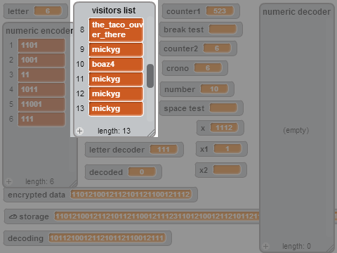Click numeric decoder resize handle corner
Screen dimensions: 337x253
click(330, 248)
